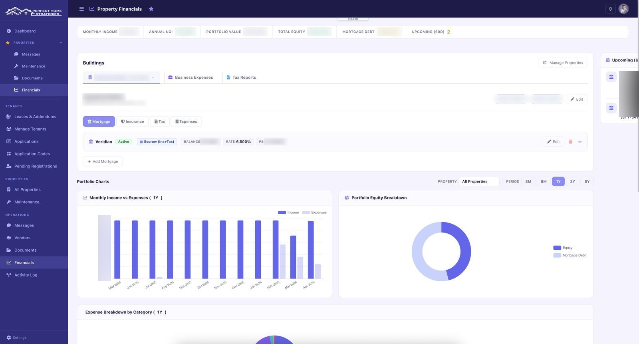Collapse the Favorites section chevron

[61, 43]
